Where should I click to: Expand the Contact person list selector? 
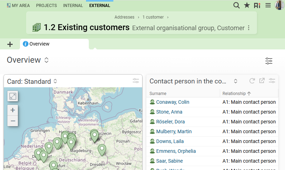point(236,81)
